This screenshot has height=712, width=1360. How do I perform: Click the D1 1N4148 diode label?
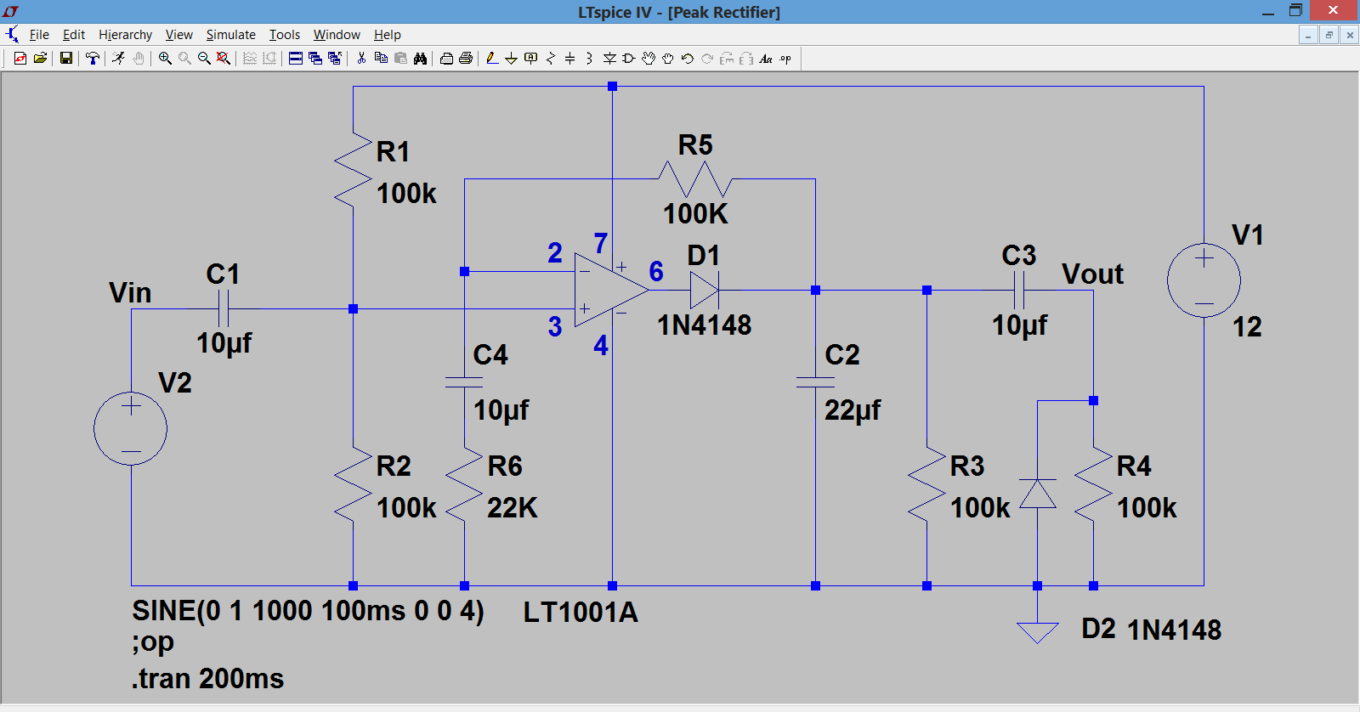point(704,325)
